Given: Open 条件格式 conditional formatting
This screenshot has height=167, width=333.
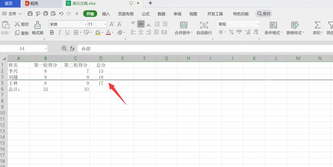Looking at the screenshot, I should click(x=273, y=28).
